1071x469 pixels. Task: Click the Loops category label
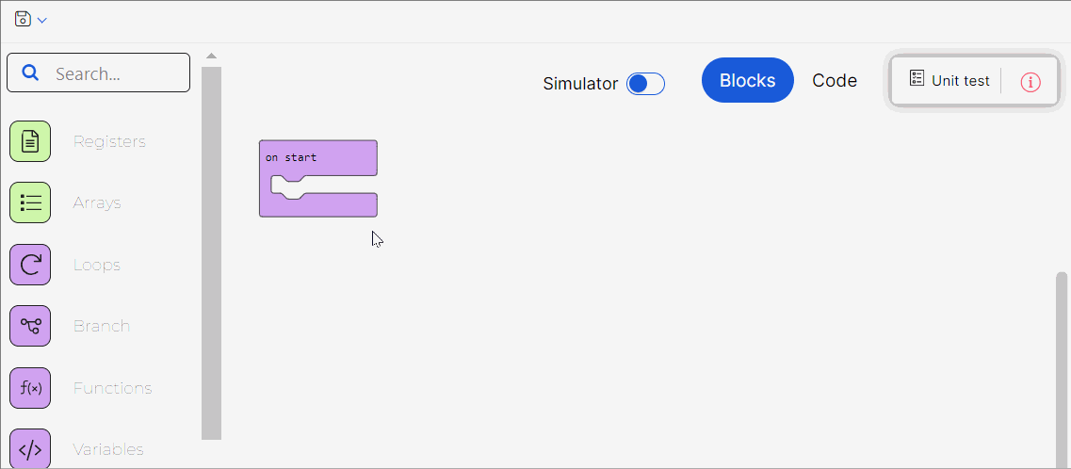97,266
